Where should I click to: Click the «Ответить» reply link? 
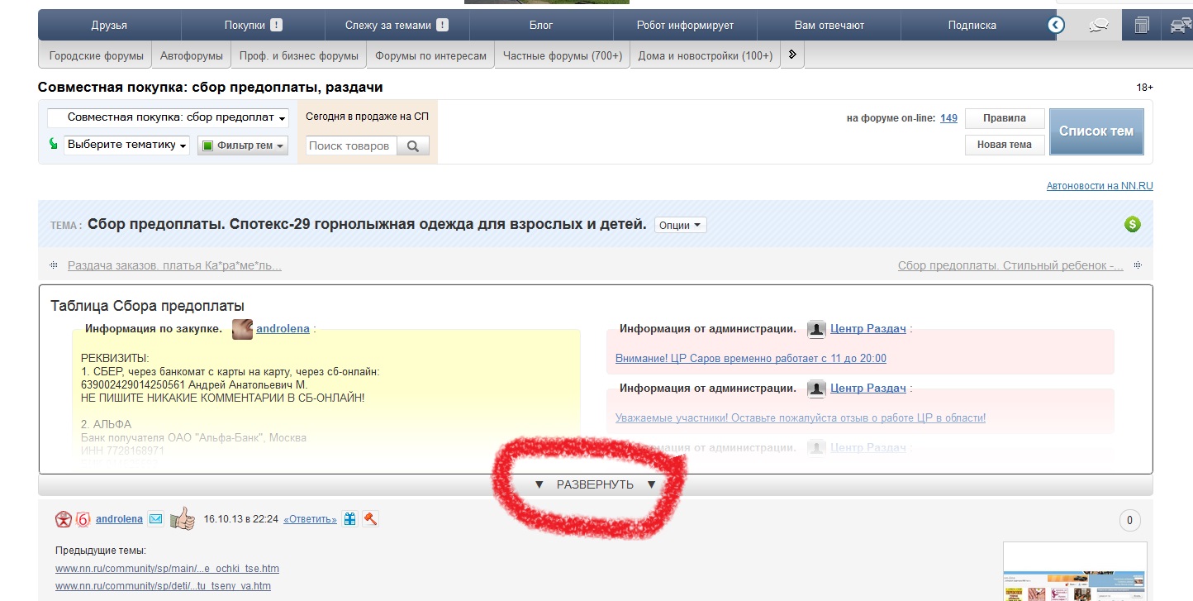[310, 519]
